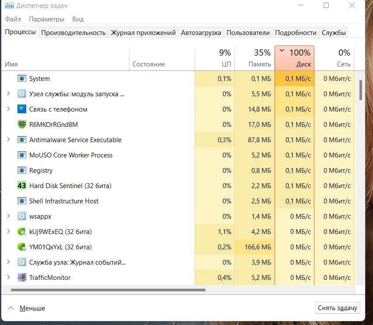Image resolution: width=373 pixels, height=325 pixels.
Task: Click the horizontal scrollbar thumb under the list
Action: click(108, 290)
